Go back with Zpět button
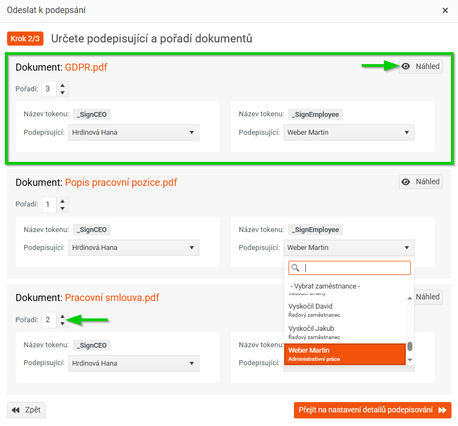Viewport: 458px width, 426px height. [x=27, y=410]
